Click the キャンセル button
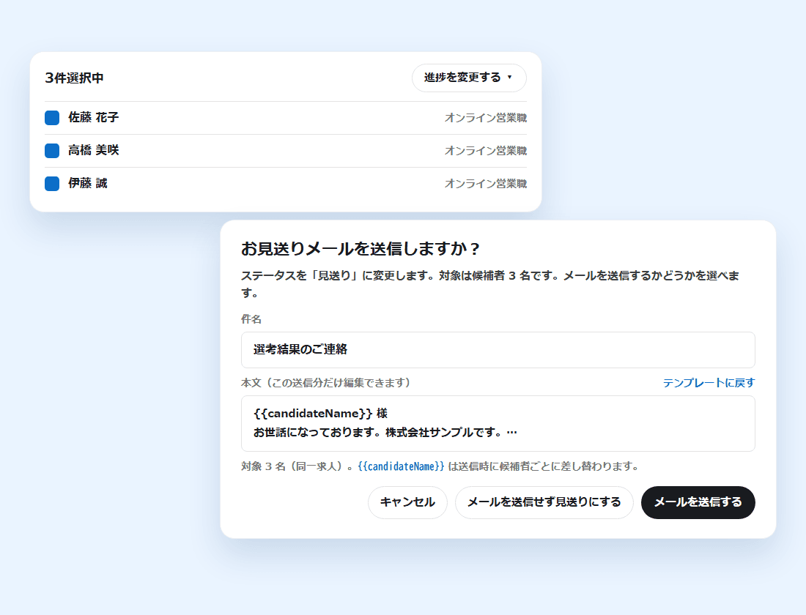The image size is (806, 615). coord(407,502)
